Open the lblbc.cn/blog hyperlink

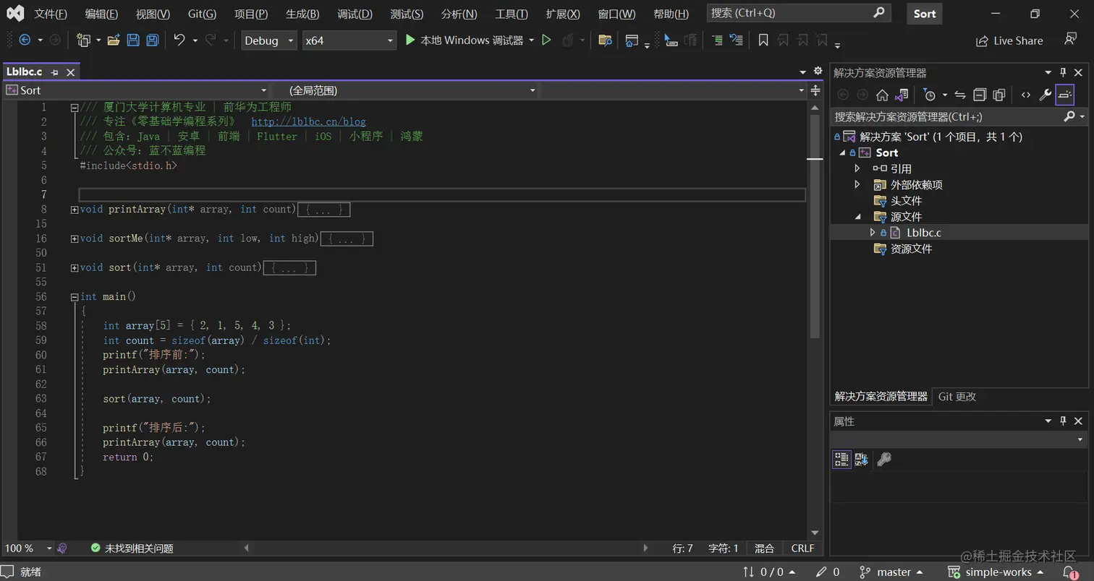[308, 121]
